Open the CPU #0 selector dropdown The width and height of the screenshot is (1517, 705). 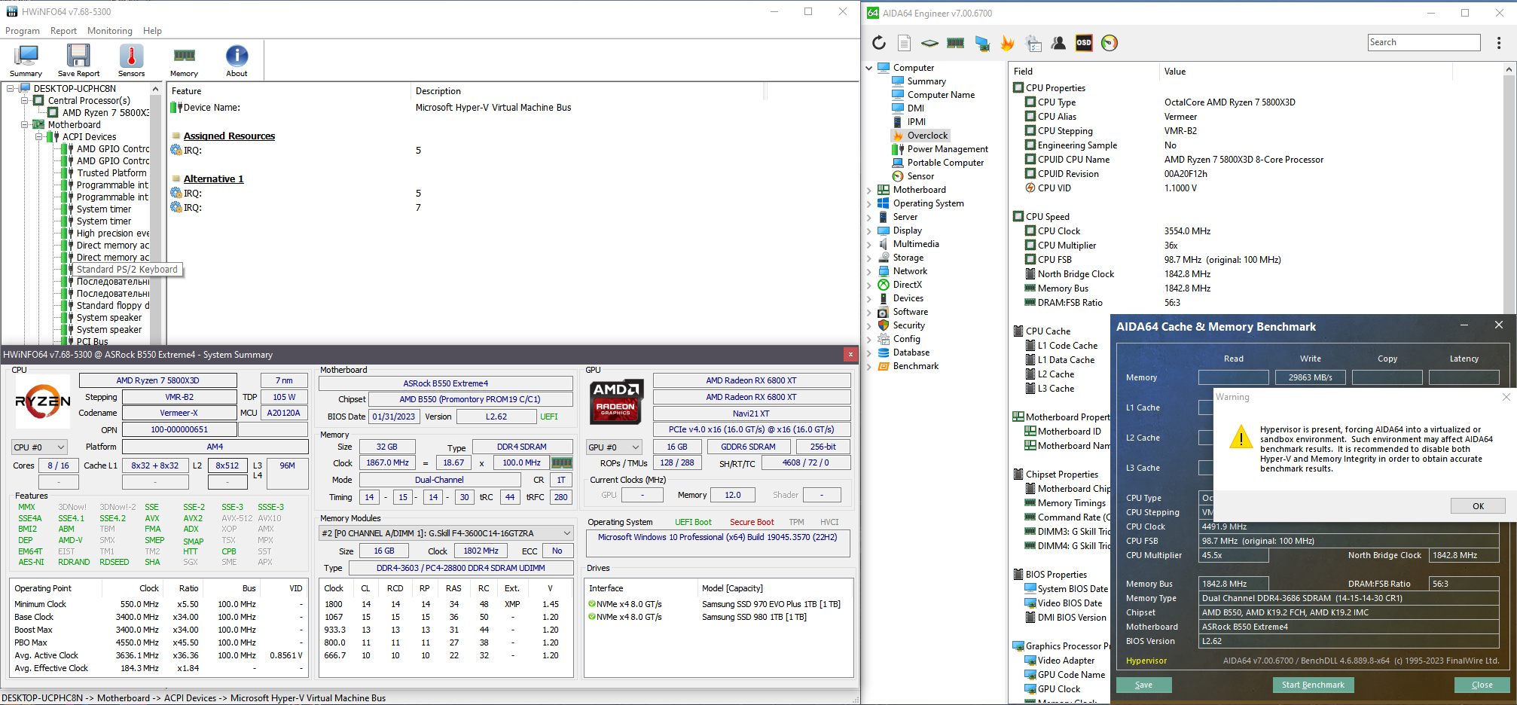[x=40, y=447]
